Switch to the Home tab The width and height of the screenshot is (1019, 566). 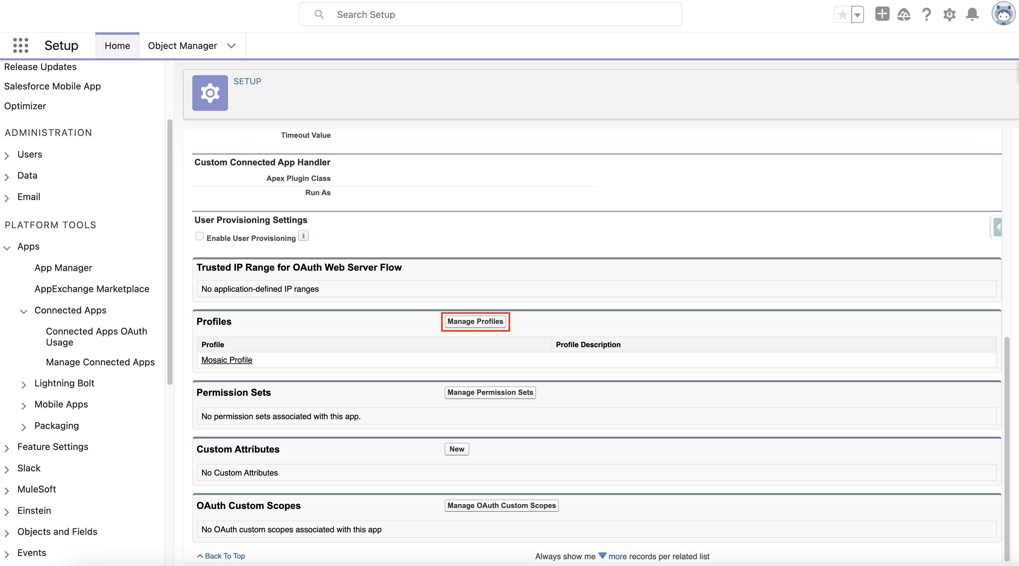117,46
